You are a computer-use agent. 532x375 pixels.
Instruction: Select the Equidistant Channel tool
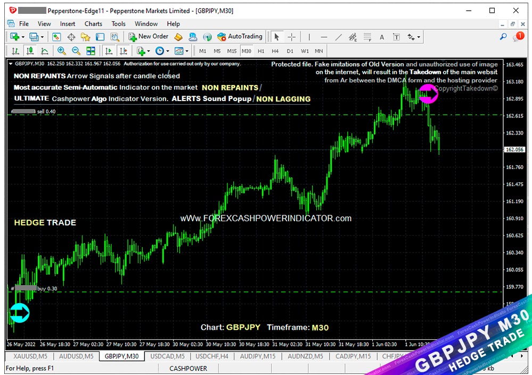coord(353,37)
